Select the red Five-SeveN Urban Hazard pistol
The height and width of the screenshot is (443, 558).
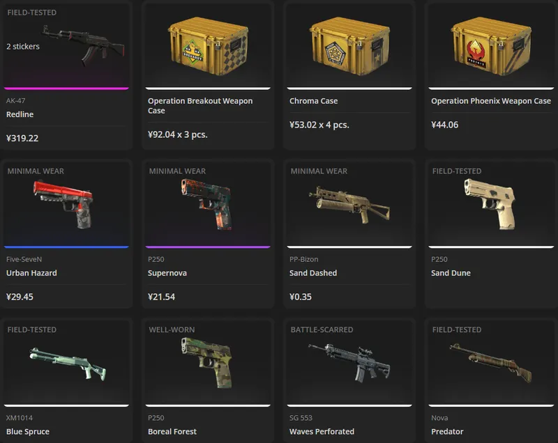63,204
